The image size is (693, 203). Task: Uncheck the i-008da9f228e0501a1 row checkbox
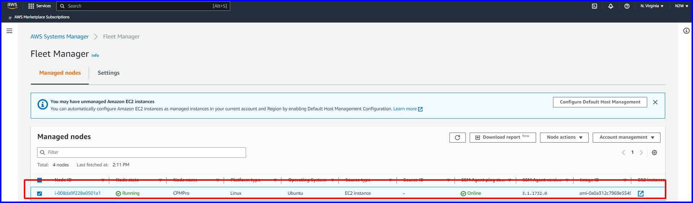tap(40, 194)
